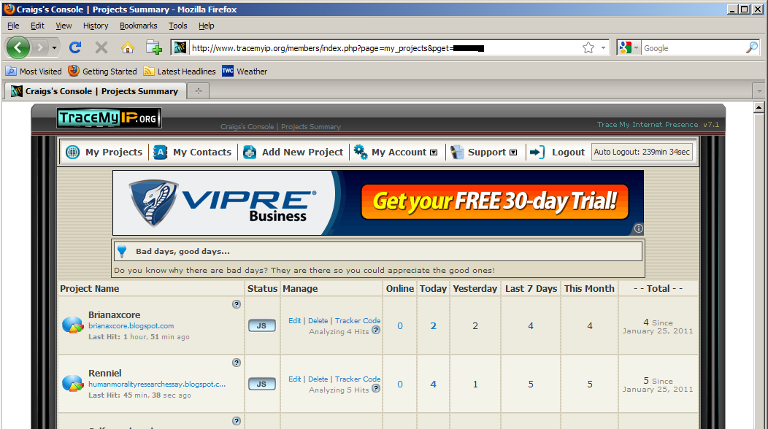The height and width of the screenshot is (429, 768).
Task: Click the JS status button for Brianaxcore
Action: (261, 325)
